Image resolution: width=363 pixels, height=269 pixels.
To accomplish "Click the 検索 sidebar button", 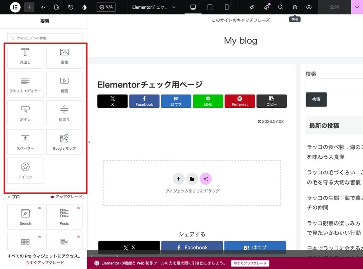I will click(316, 100).
